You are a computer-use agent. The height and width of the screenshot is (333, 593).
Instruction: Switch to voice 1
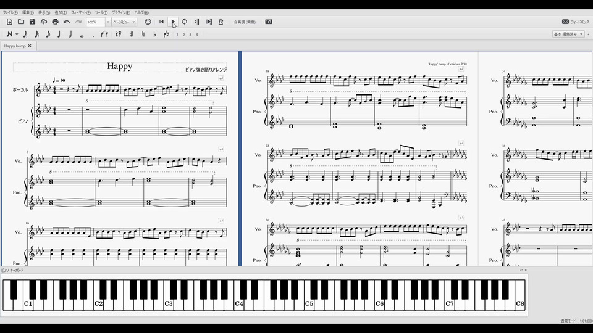pos(177,35)
